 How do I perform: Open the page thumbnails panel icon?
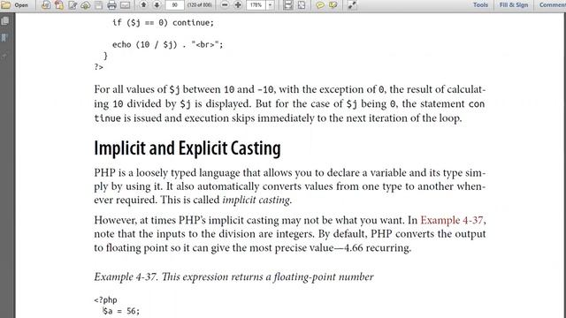(5, 21)
